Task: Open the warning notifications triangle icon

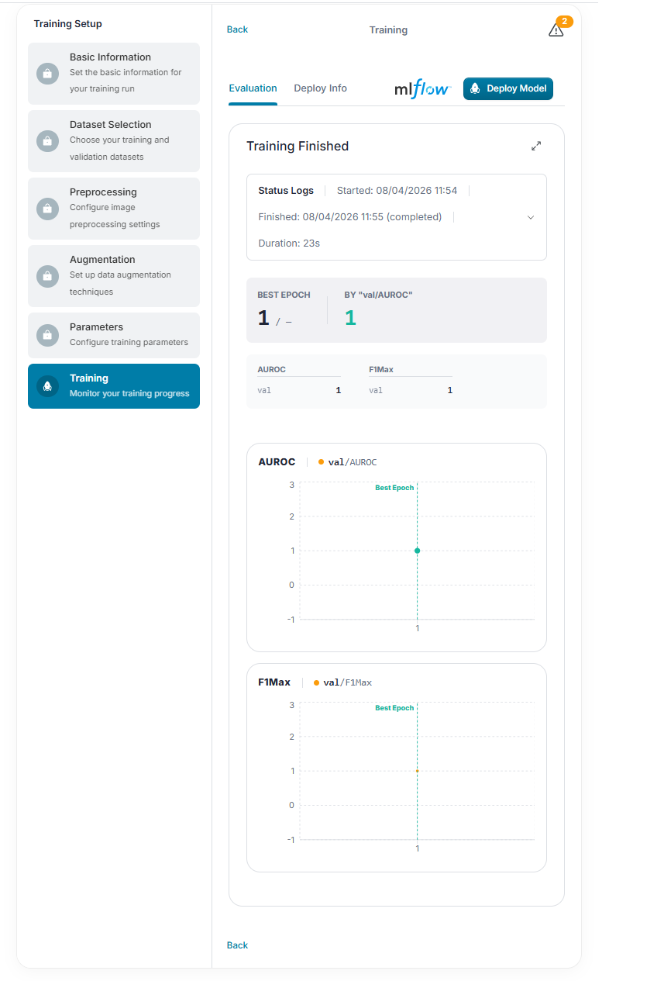Action: pyautogui.click(x=556, y=30)
